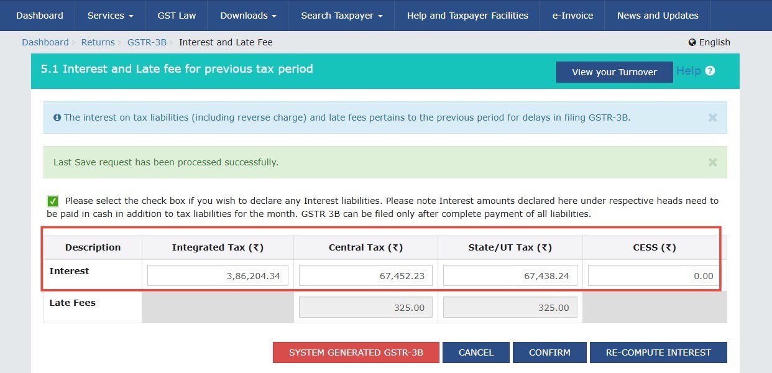Open the Downloads dropdown menu
Screen dimensions: 772x373
click(x=247, y=16)
